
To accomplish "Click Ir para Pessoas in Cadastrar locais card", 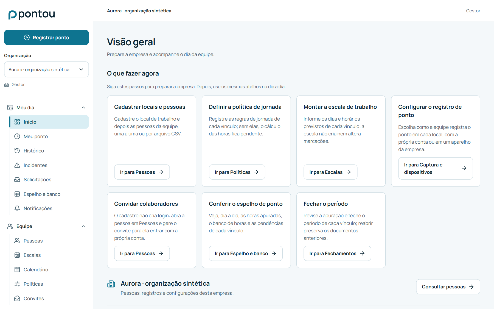I will [142, 172].
